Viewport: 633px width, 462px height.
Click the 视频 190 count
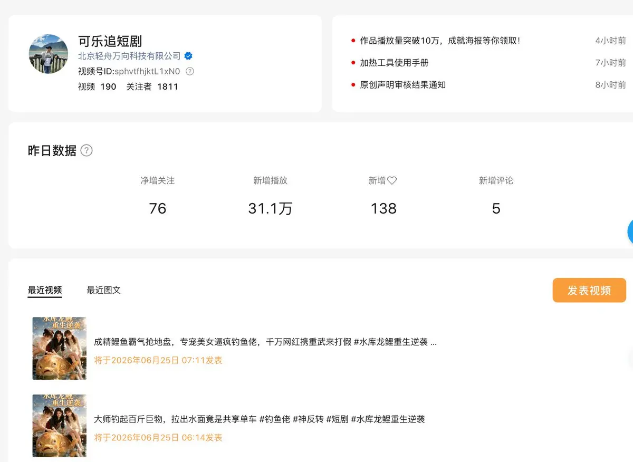point(97,86)
